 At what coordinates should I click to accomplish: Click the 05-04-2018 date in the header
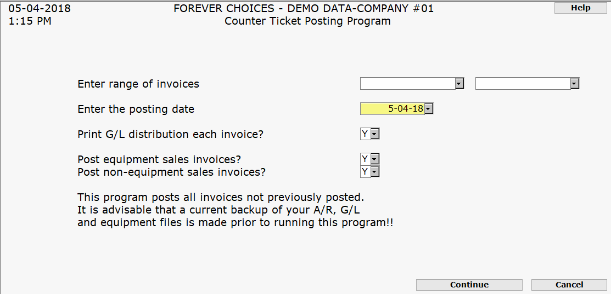(x=40, y=9)
